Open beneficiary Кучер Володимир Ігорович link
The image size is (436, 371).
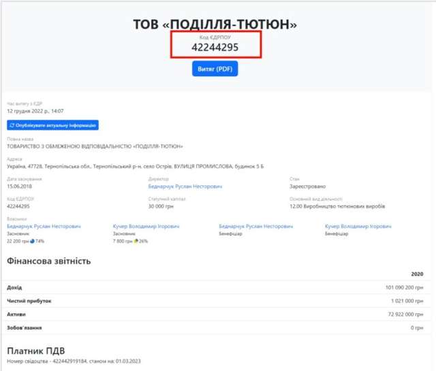[358, 226]
